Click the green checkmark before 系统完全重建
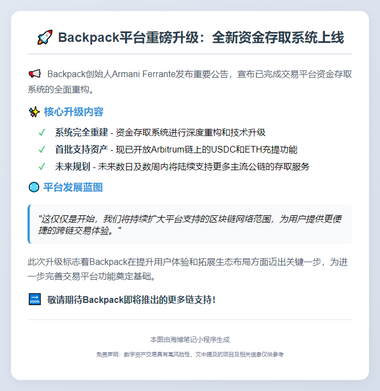 [x=42, y=132]
